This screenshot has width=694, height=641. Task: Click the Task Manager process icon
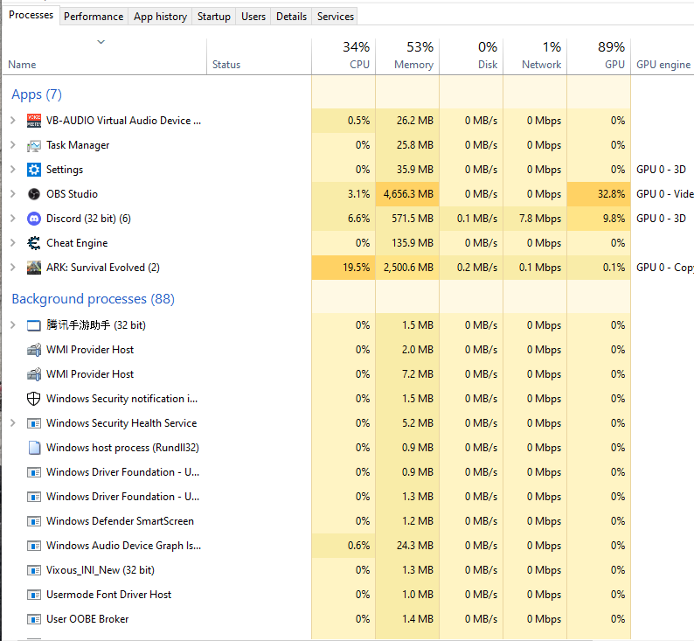(x=33, y=145)
